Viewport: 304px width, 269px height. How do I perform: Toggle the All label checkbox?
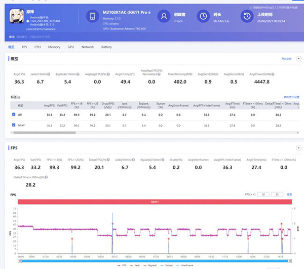pyautogui.click(x=13, y=115)
